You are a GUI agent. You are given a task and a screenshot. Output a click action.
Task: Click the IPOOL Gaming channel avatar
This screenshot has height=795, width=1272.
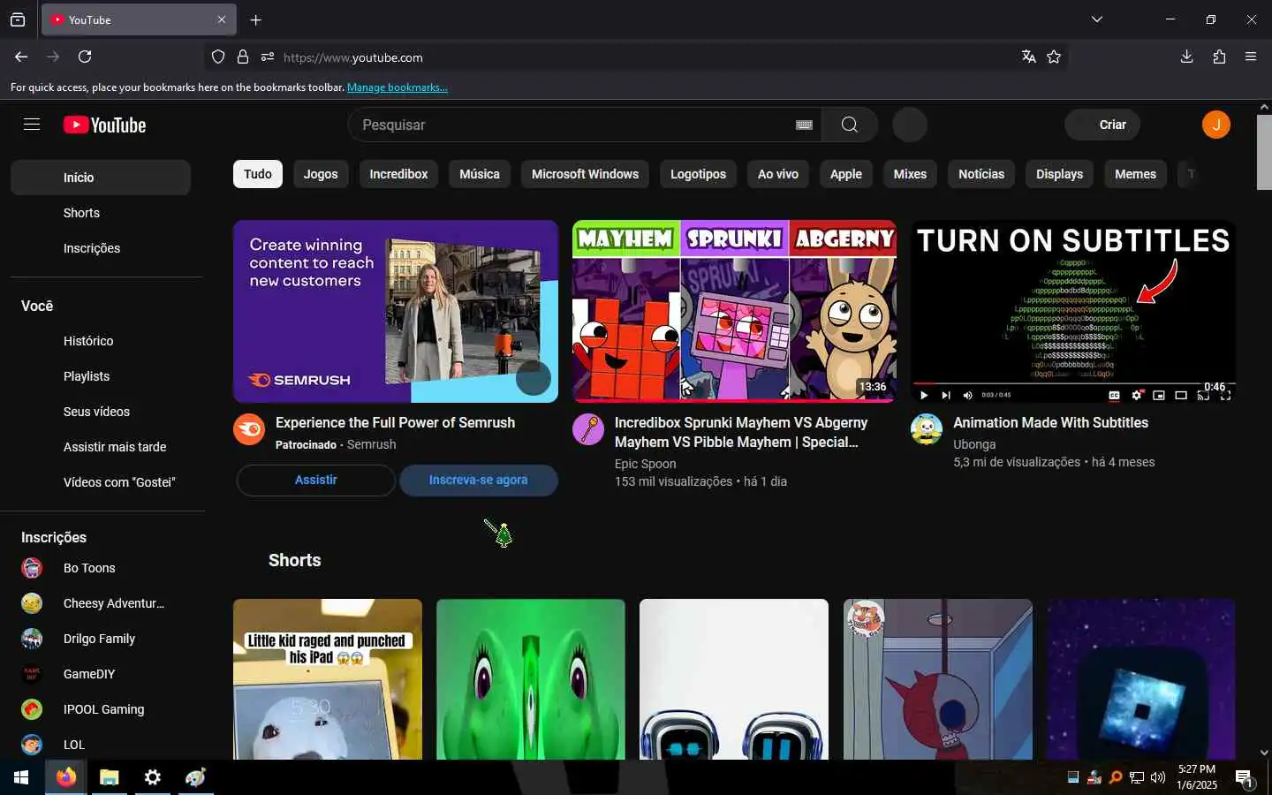click(x=32, y=709)
